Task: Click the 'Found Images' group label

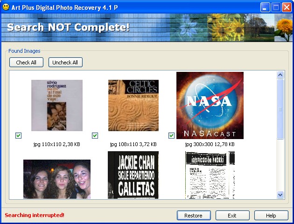Action: coord(24,51)
